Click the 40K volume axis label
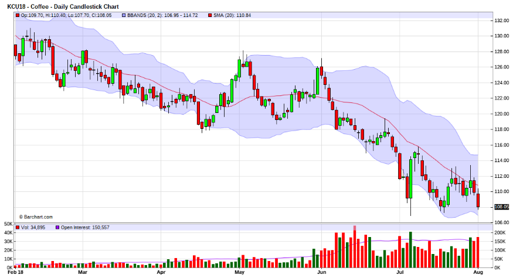The width and height of the screenshot is (513, 278). 8,232
